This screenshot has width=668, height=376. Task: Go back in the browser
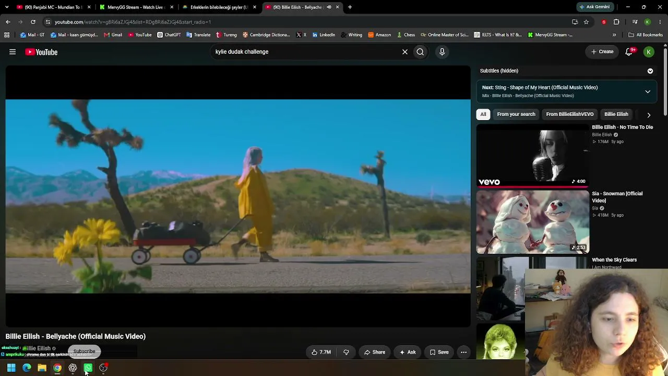8,22
